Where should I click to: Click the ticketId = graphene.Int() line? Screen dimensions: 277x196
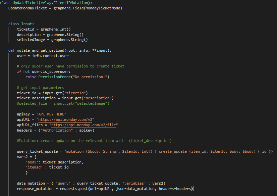44,29
